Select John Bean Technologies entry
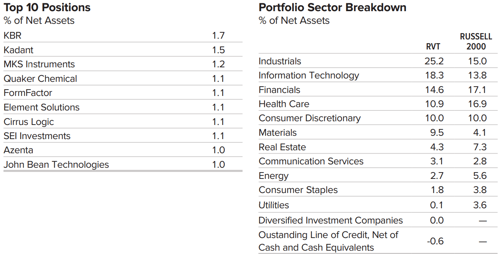 click(56, 165)
